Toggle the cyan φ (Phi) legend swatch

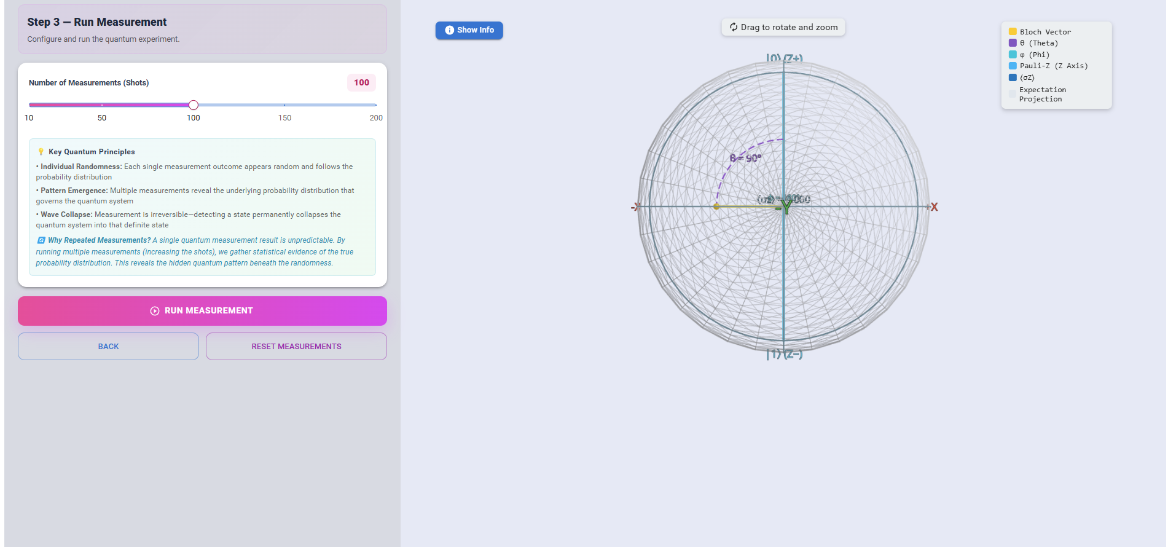[1013, 55]
